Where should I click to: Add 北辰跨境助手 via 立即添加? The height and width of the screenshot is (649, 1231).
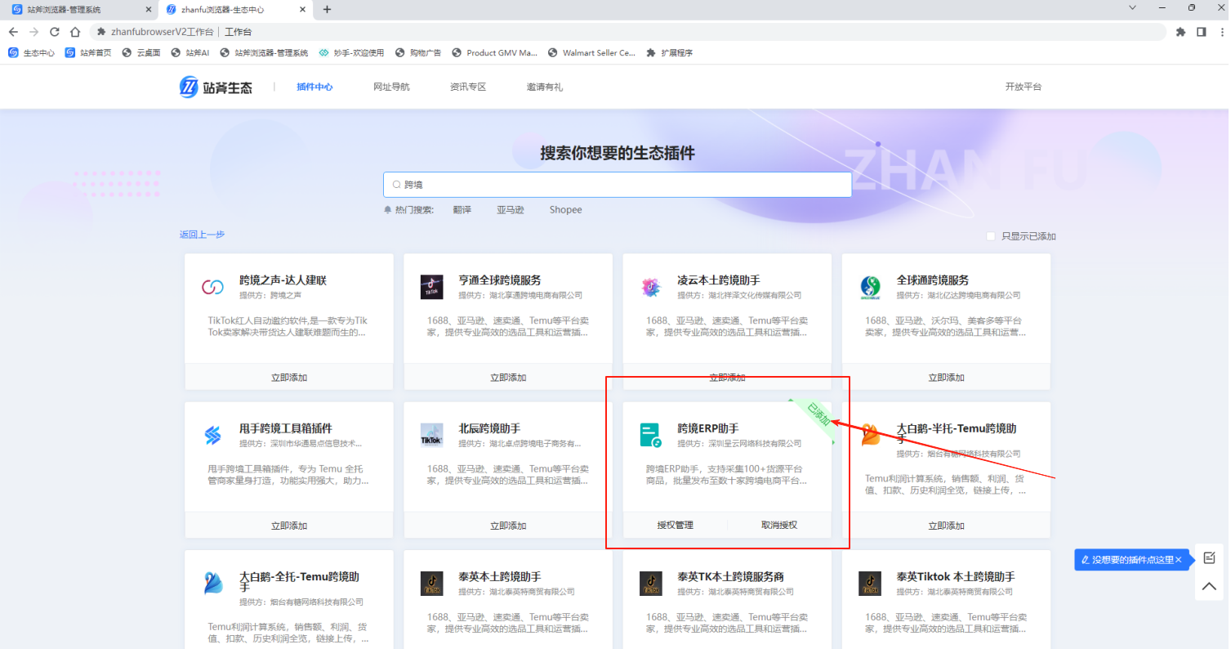pos(508,526)
